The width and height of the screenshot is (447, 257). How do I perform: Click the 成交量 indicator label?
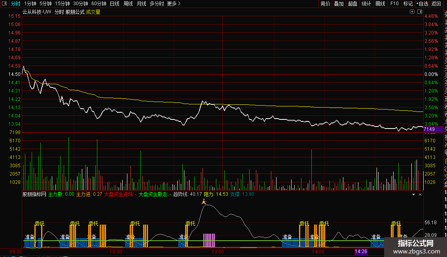(93, 12)
